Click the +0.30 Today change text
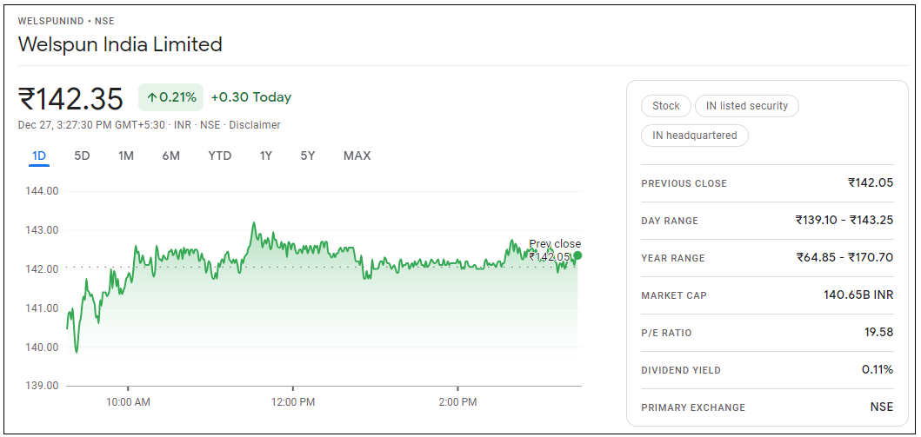This screenshot has height=437, width=921. pyautogui.click(x=251, y=97)
